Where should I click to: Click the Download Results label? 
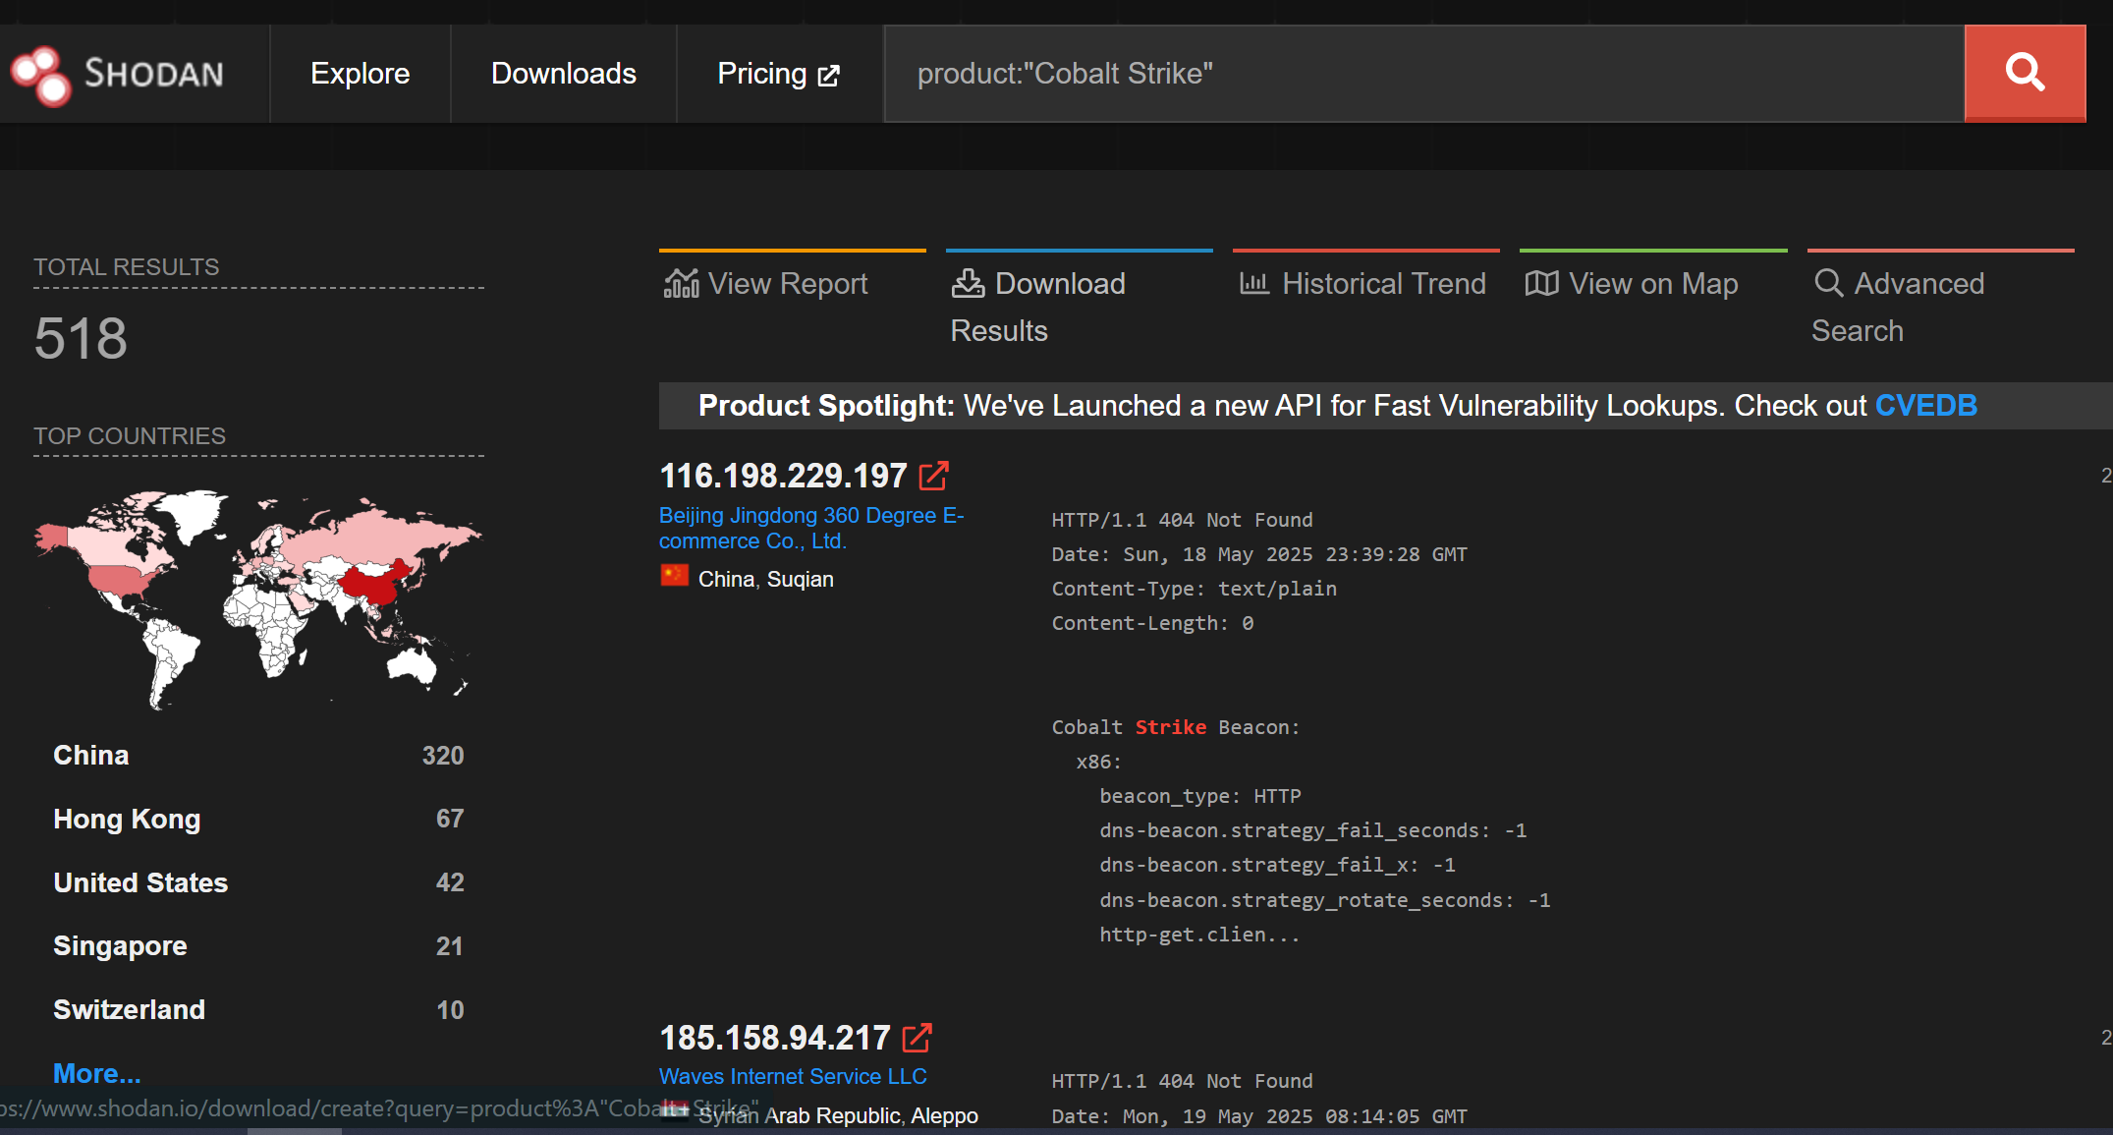1038,307
